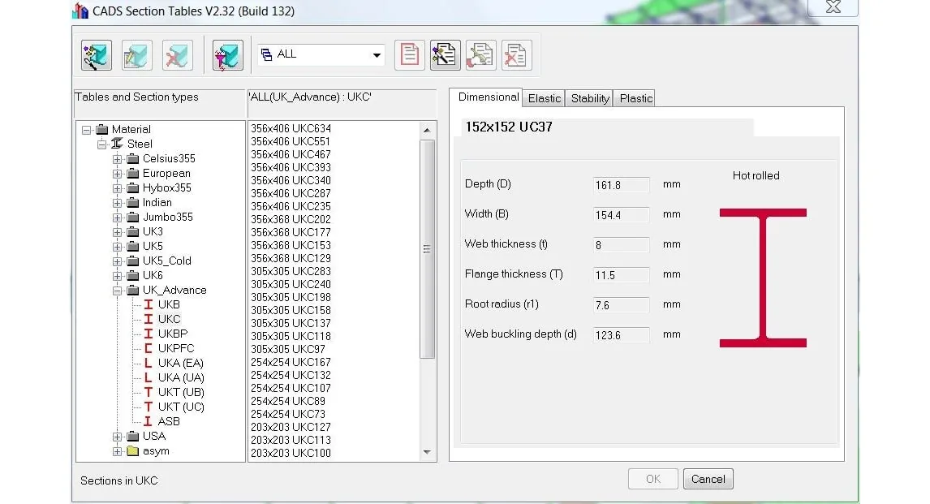Expand the Indian folder
Image resolution: width=930 pixels, height=504 pixels.
pos(118,203)
